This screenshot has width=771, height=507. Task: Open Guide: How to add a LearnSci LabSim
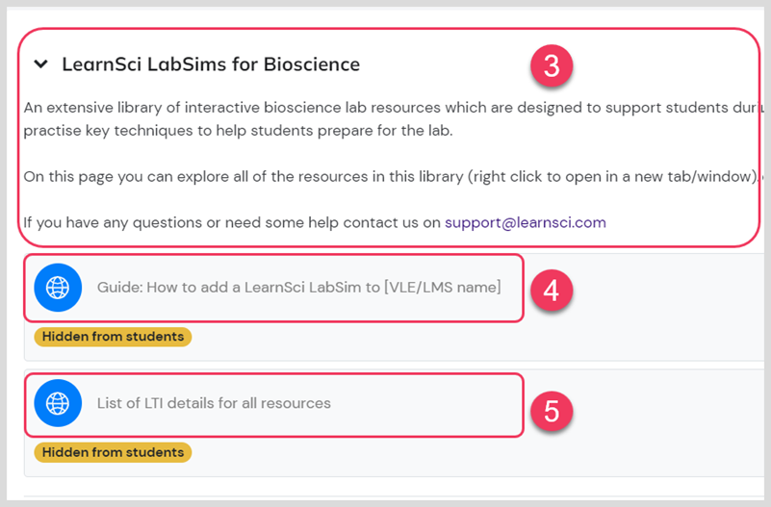click(x=299, y=288)
